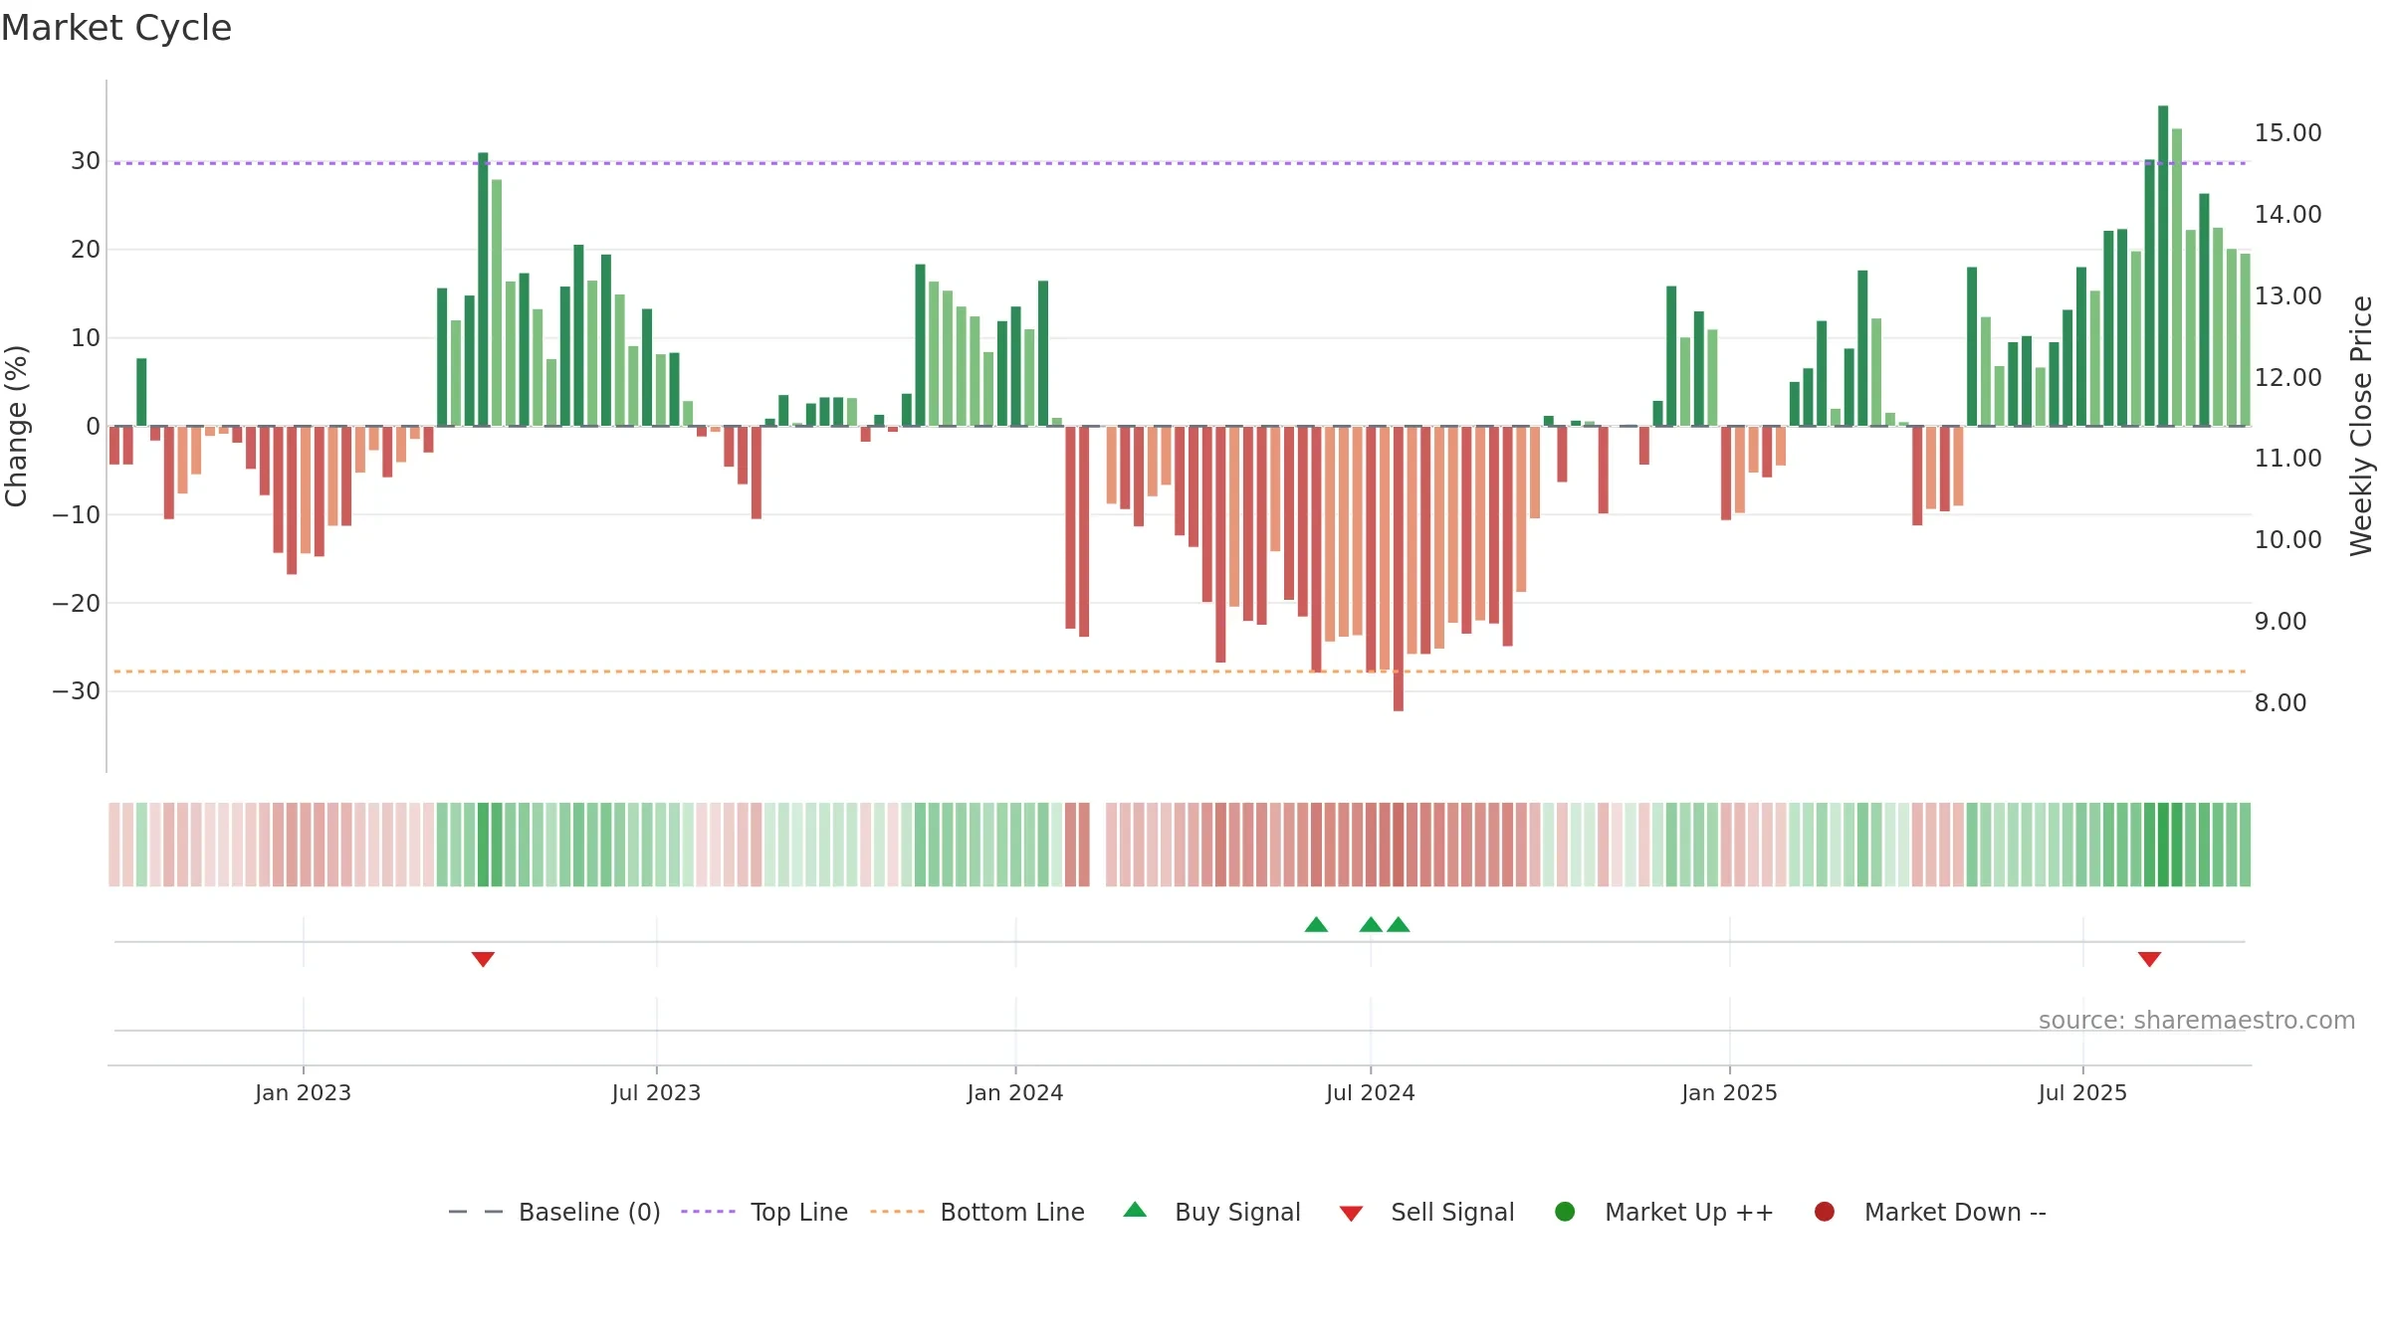Click the green bar reaching 30 in 2023
This screenshot has width=2389, height=1343.
click(x=483, y=289)
